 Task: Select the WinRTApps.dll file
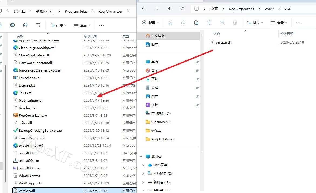click(x=30, y=183)
